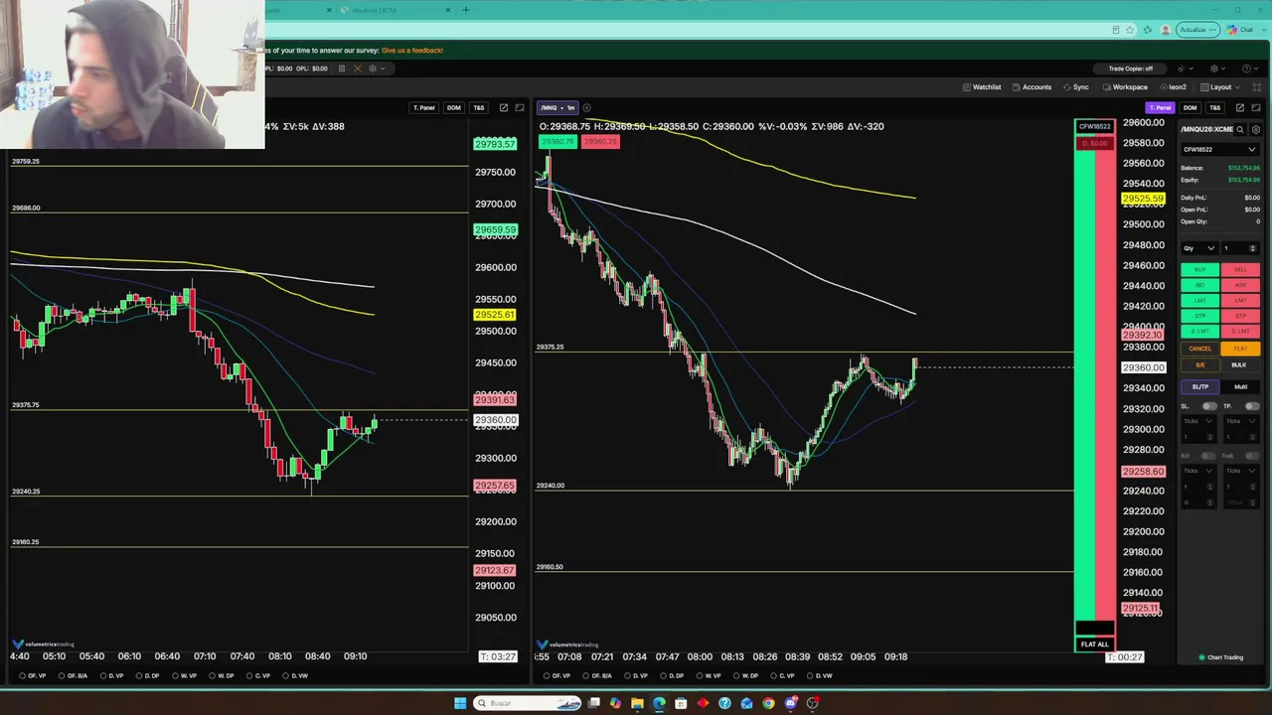The width and height of the screenshot is (1272, 715).
Task: Open the CFW18522 account dropdown
Action: (x=1218, y=149)
